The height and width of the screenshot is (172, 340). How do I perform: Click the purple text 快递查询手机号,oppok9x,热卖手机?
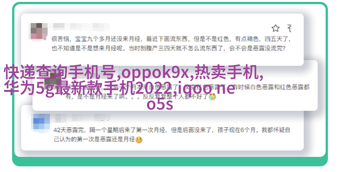pyautogui.click(x=134, y=73)
